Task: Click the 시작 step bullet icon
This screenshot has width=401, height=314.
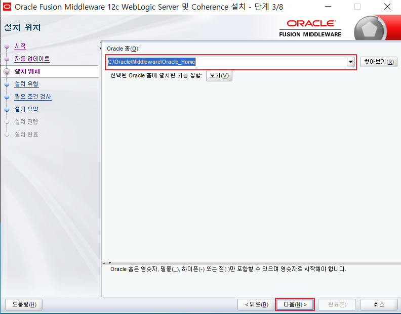Action: pos(7,47)
